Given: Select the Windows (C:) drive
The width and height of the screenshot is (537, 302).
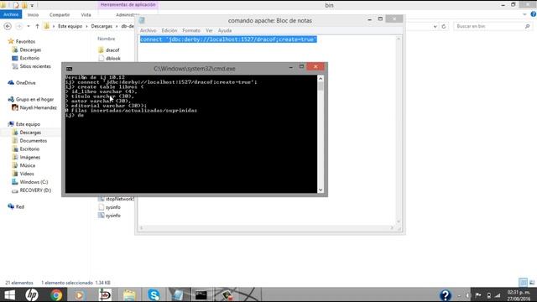Looking at the screenshot, I should tap(34, 182).
